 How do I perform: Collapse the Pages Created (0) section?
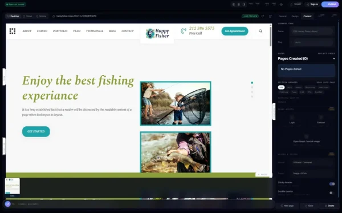tap(334, 59)
